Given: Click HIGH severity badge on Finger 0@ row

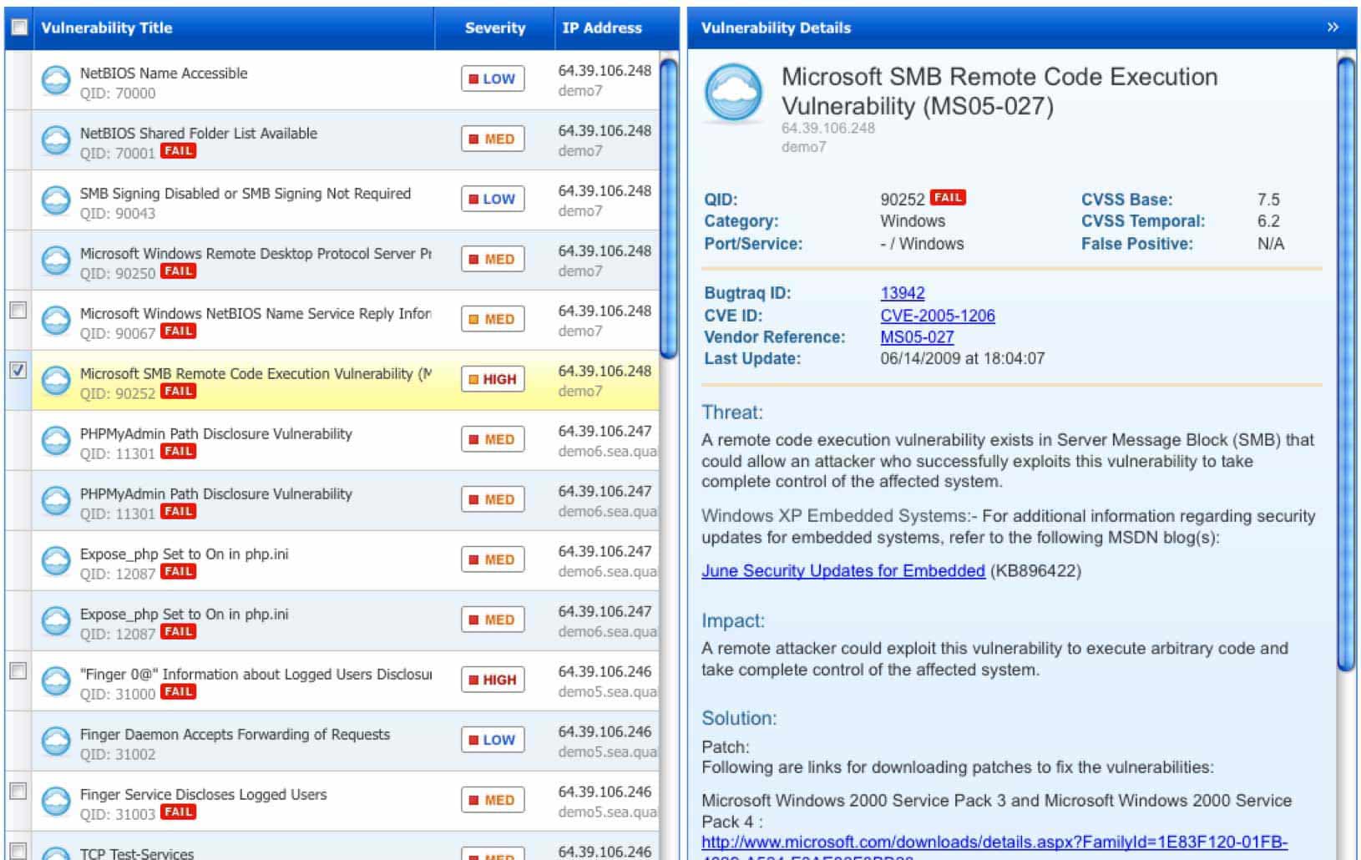Looking at the screenshot, I should click(x=493, y=680).
